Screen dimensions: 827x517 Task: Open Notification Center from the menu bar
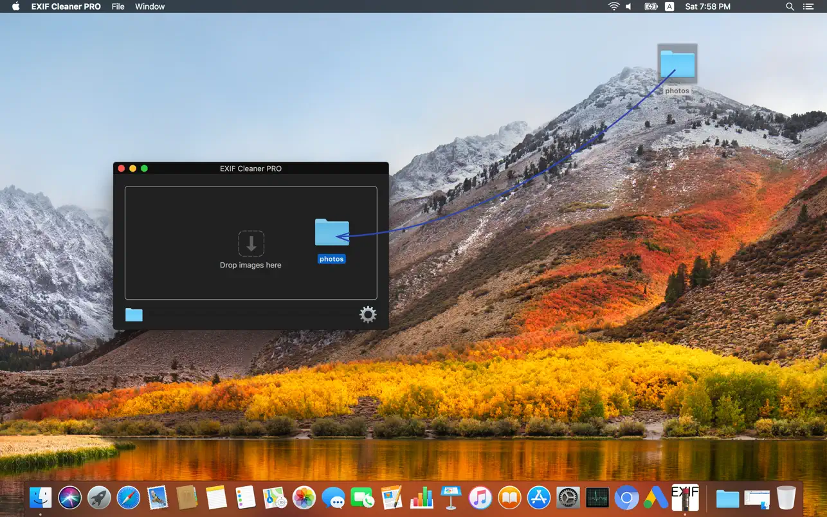(x=808, y=6)
